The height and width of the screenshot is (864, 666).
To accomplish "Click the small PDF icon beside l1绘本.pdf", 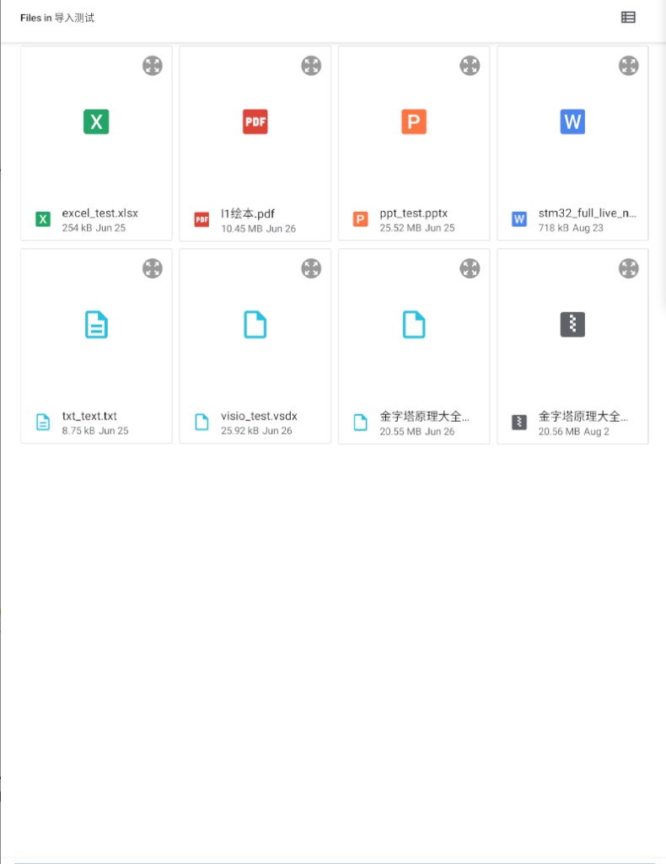I will 201,219.
